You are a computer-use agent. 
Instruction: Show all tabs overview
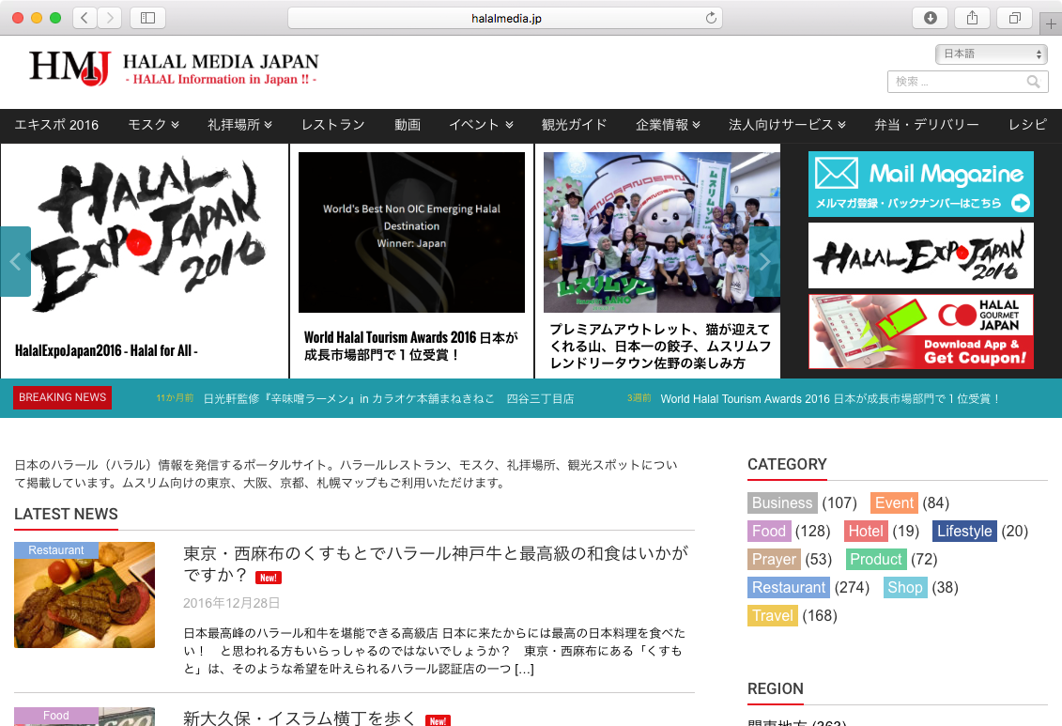(1015, 18)
